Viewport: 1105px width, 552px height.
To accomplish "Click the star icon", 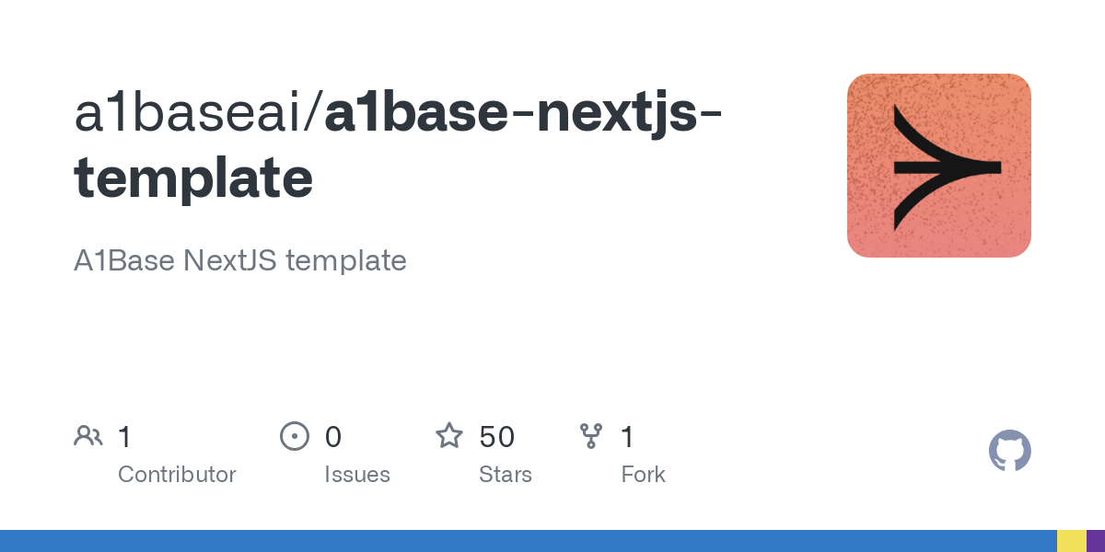I will click(x=449, y=436).
